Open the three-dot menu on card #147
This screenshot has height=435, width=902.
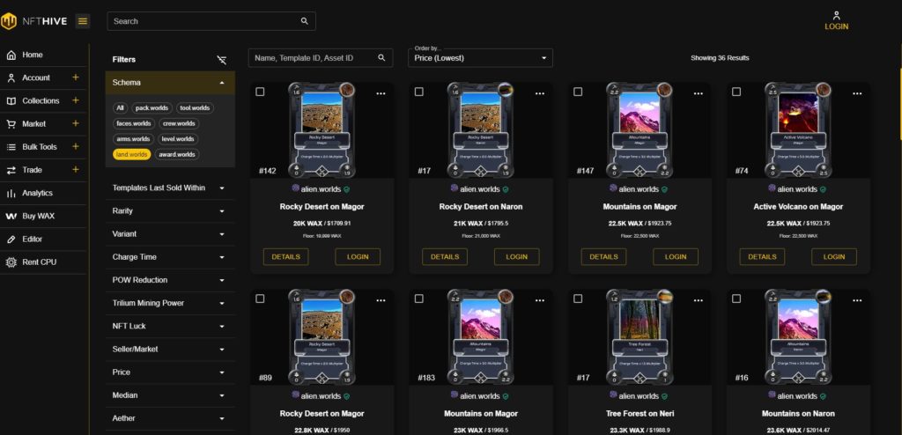tap(699, 93)
